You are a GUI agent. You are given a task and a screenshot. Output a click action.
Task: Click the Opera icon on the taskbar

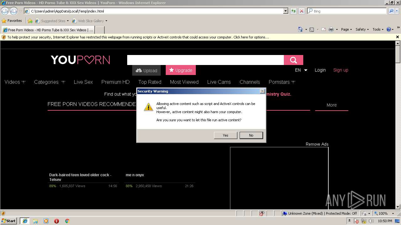click(56, 221)
